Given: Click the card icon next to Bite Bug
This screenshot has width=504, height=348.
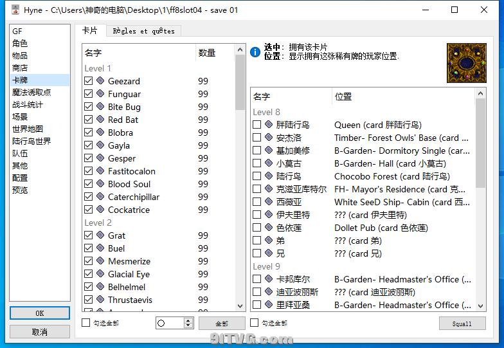Looking at the screenshot, I should (100, 107).
